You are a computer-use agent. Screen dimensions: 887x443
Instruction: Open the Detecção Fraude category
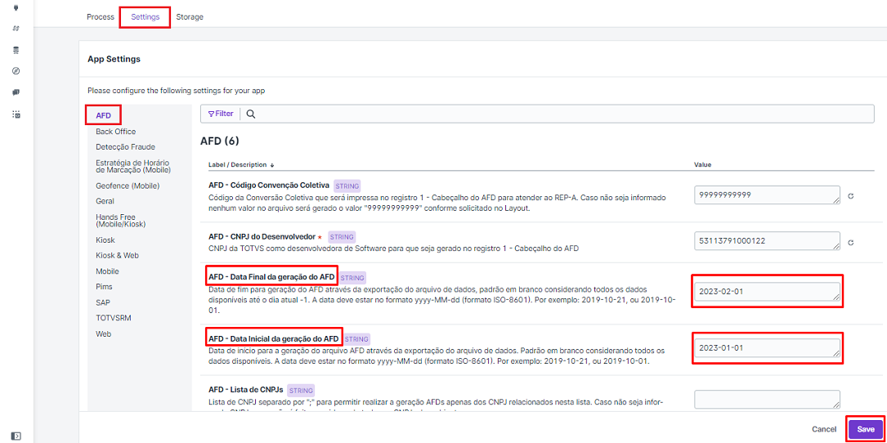tap(126, 147)
